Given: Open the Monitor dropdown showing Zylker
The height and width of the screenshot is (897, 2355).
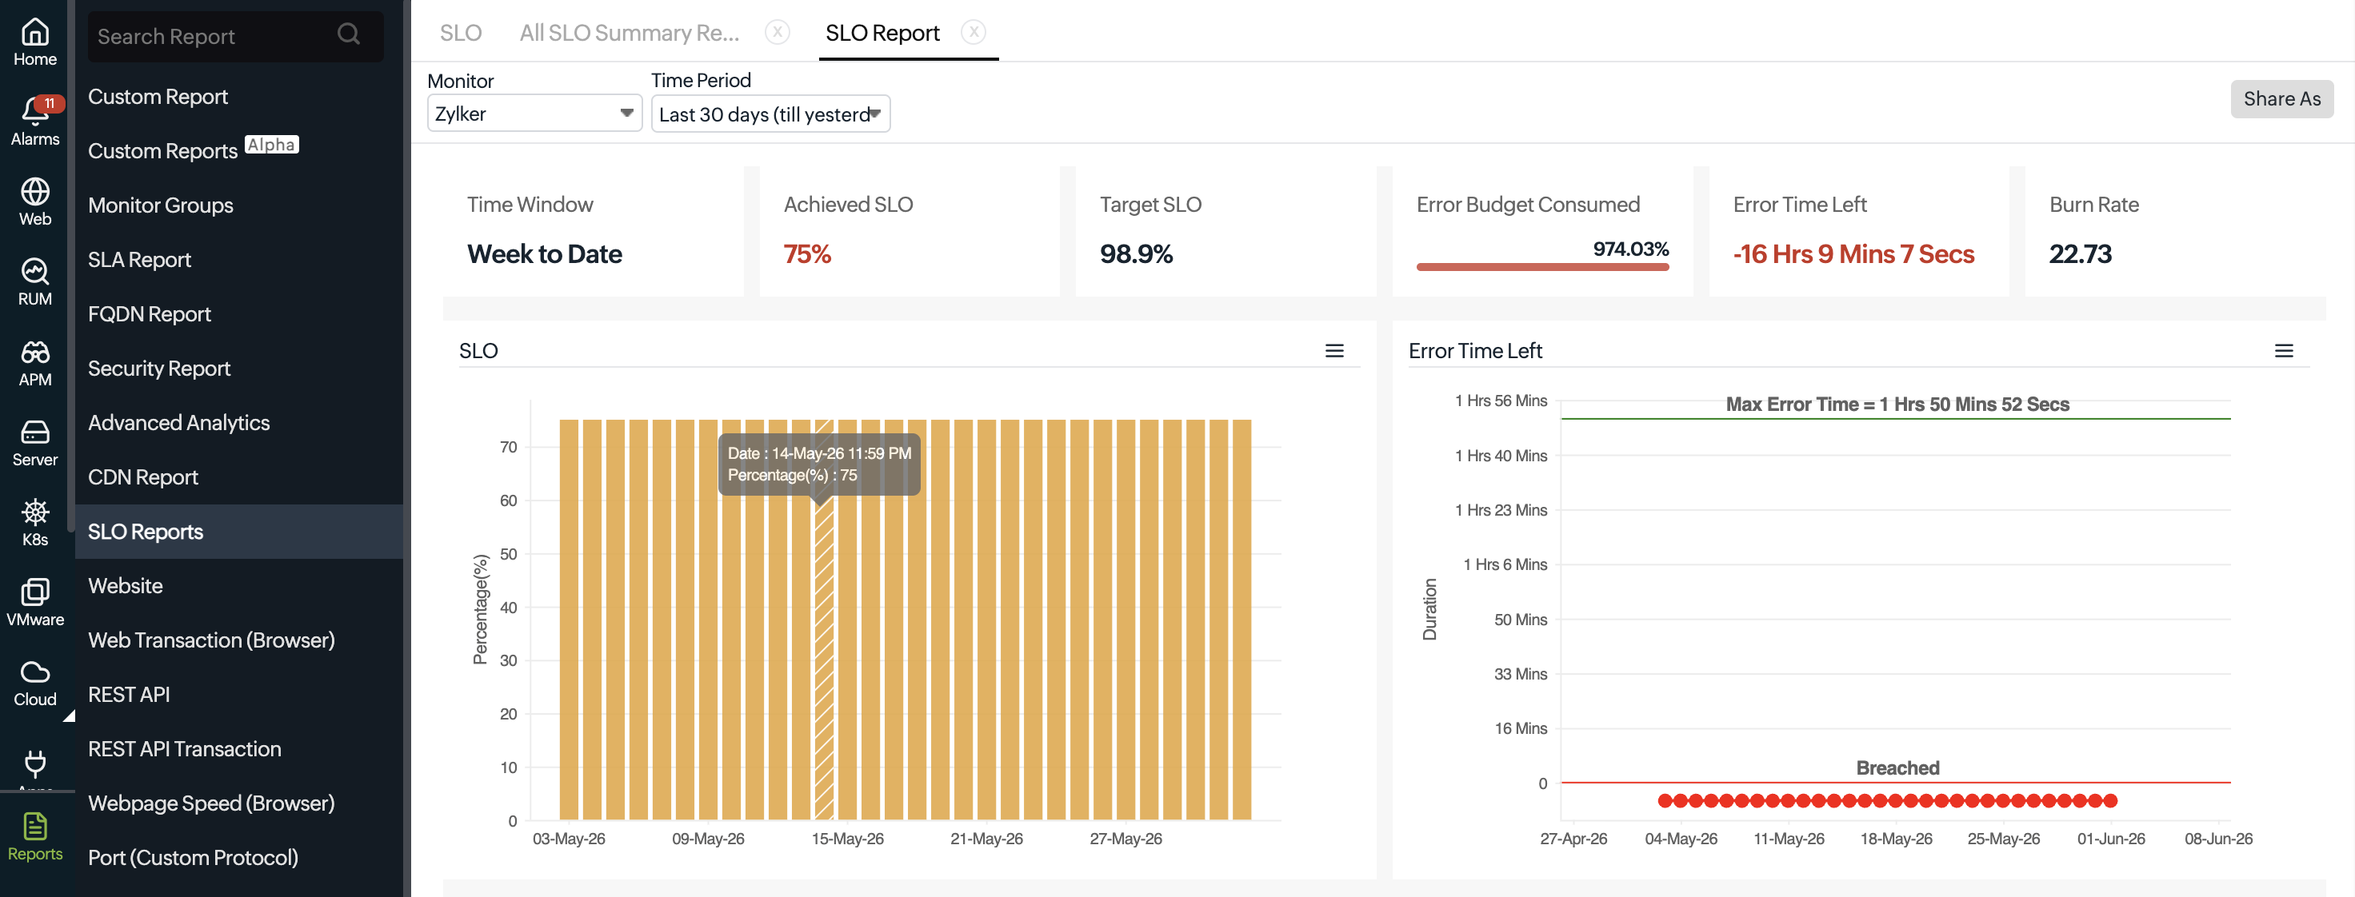Looking at the screenshot, I should click(x=534, y=114).
